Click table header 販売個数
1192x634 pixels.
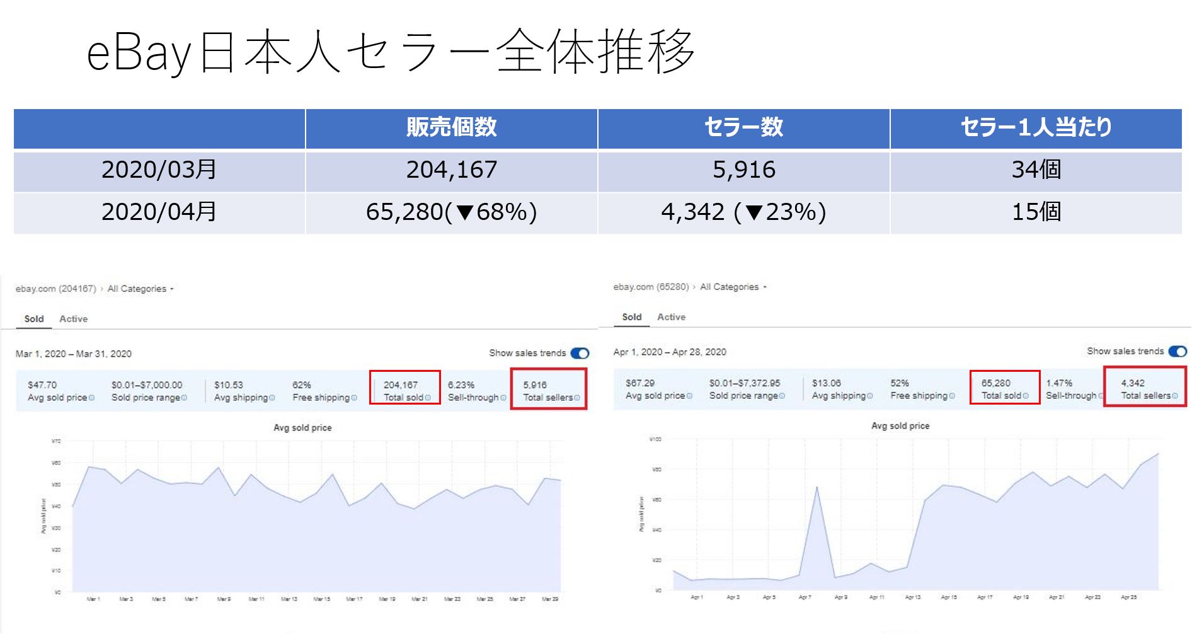click(x=452, y=129)
